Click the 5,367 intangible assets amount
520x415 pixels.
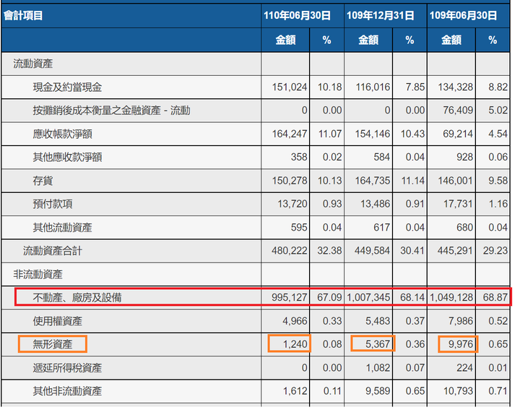[378, 344]
